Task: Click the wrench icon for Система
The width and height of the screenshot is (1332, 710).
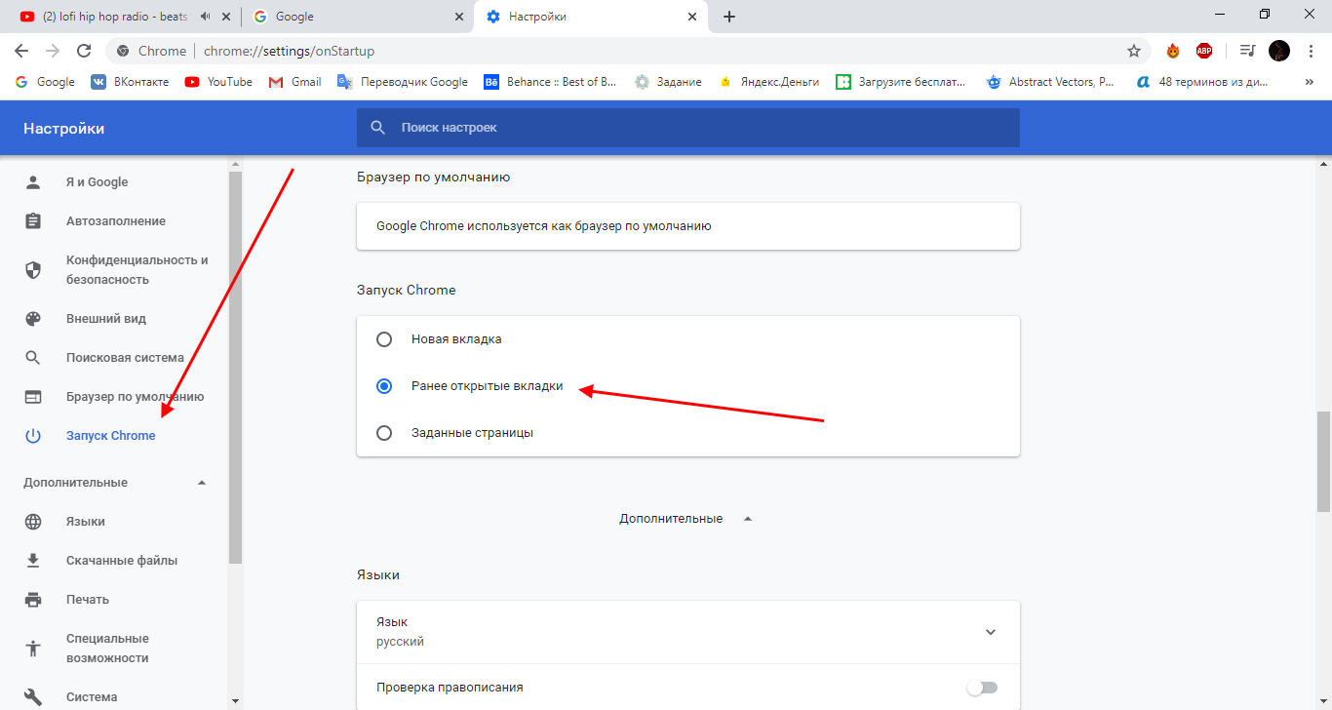Action: [33, 697]
